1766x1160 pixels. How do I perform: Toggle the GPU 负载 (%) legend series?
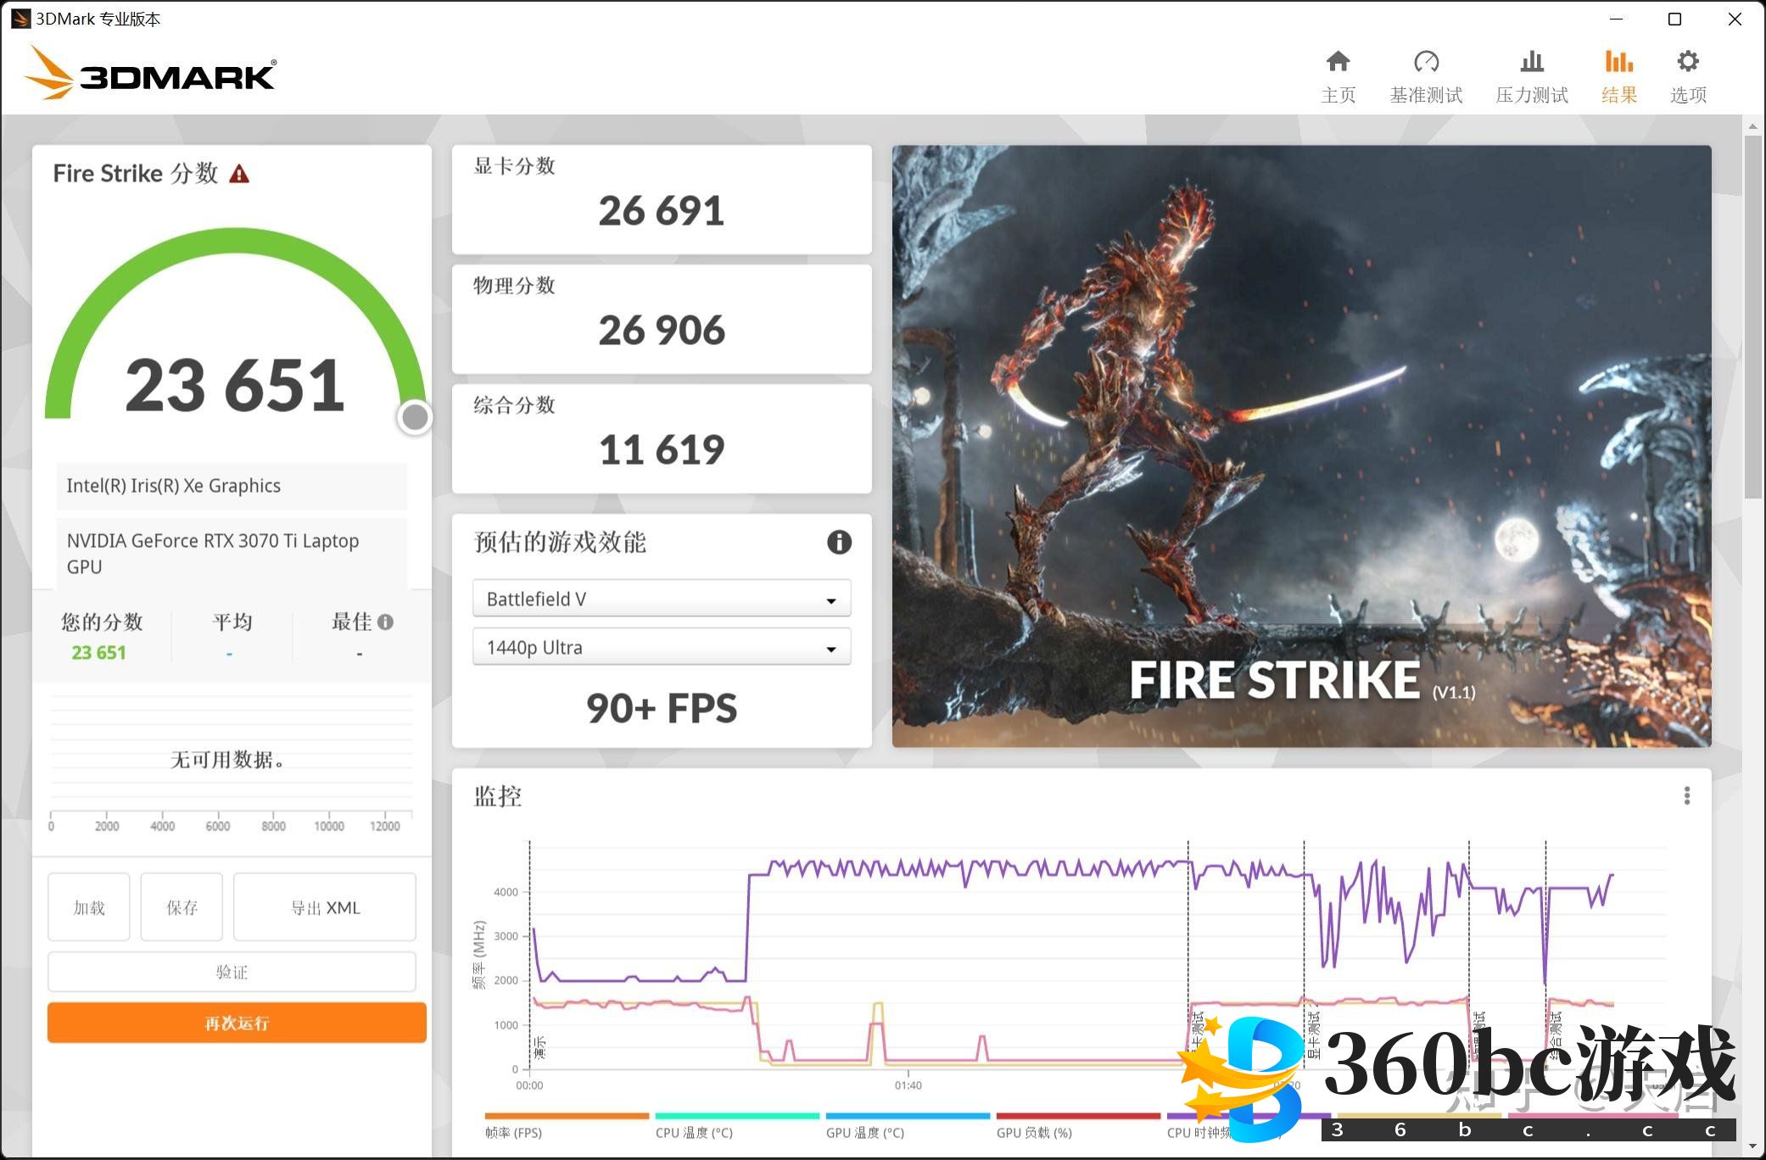click(1033, 1132)
